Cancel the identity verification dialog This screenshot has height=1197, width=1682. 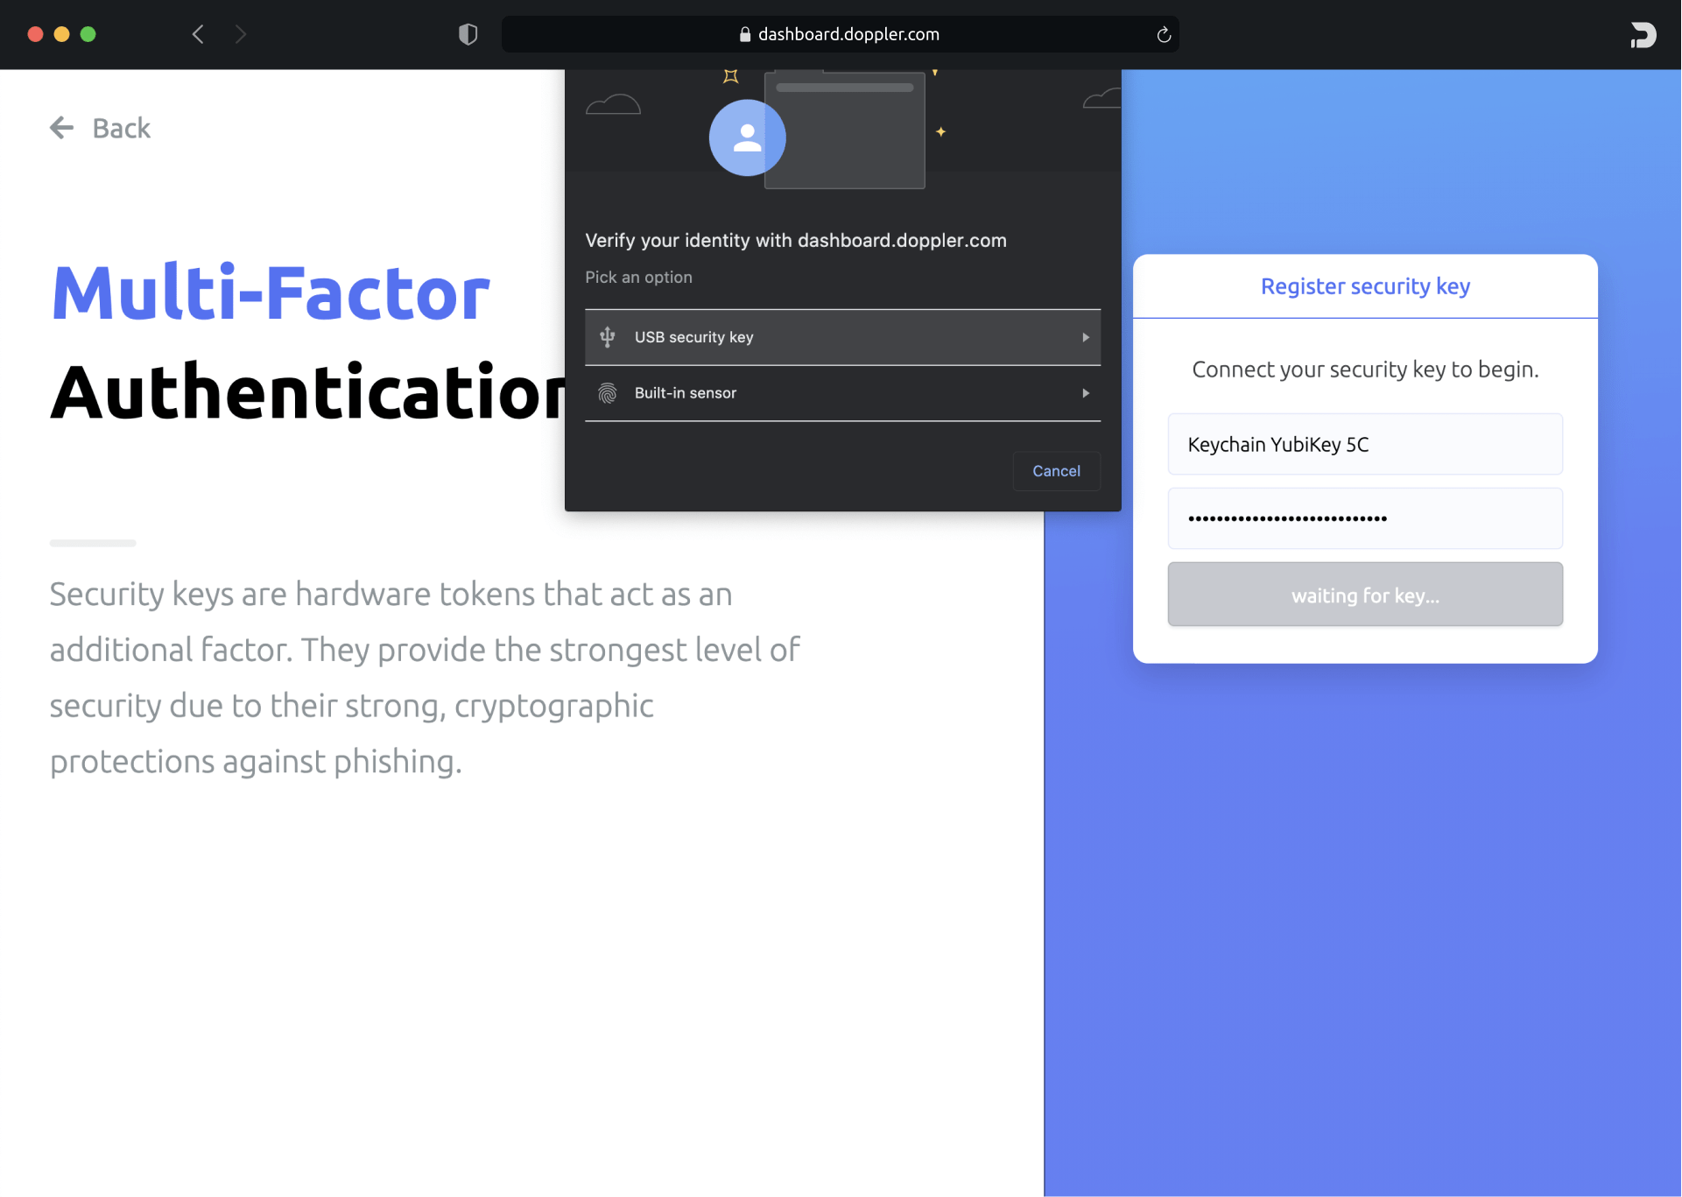pos(1056,470)
